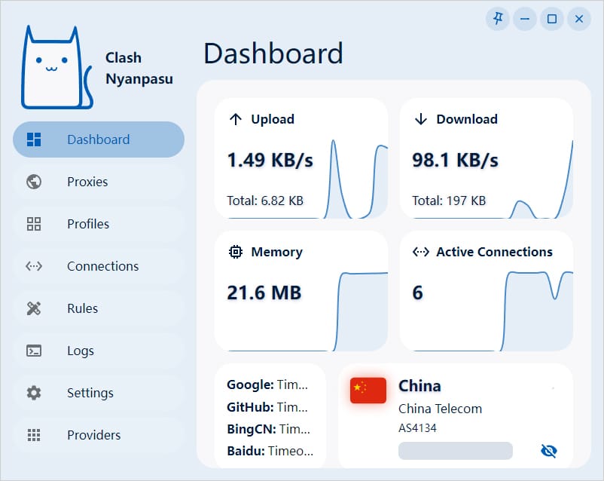The image size is (604, 481).
Task: Click the hidden IP address bar
Action: point(455,451)
